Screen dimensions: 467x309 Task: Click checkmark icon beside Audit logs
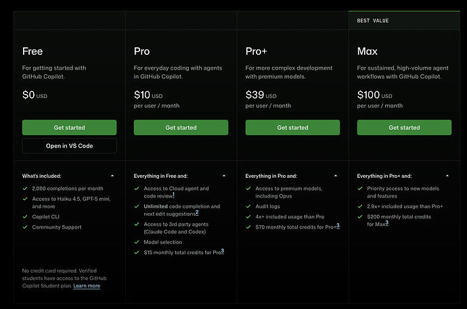(x=248, y=206)
